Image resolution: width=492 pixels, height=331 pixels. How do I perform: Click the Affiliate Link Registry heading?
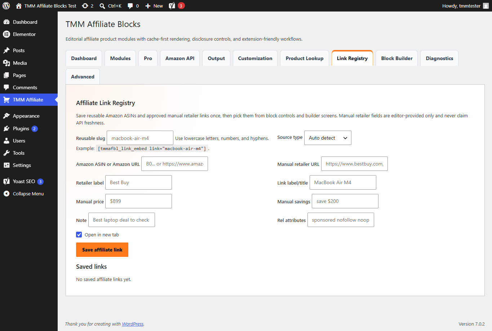(105, 103)
